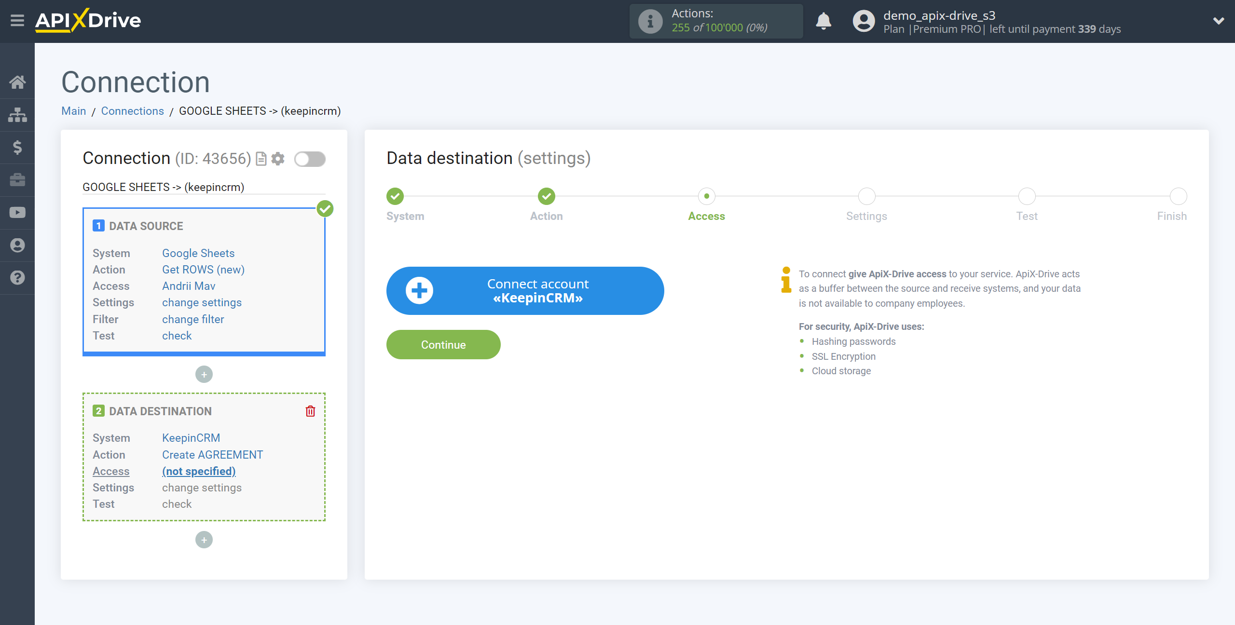Viewport: 1235px width, 625px height.
Task: Click the Continue button
Action: pos(443,344)
